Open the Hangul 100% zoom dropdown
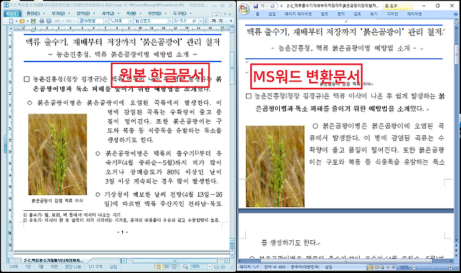461x273 pixels. pos(209,267)
